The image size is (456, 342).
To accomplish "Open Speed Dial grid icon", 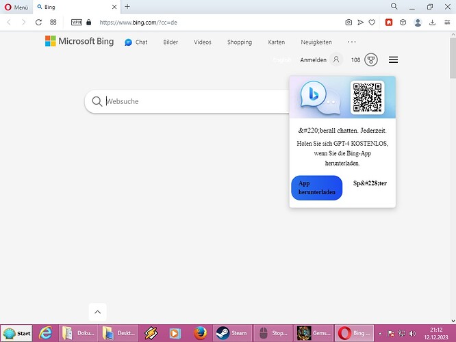I will tap(53, 22).
